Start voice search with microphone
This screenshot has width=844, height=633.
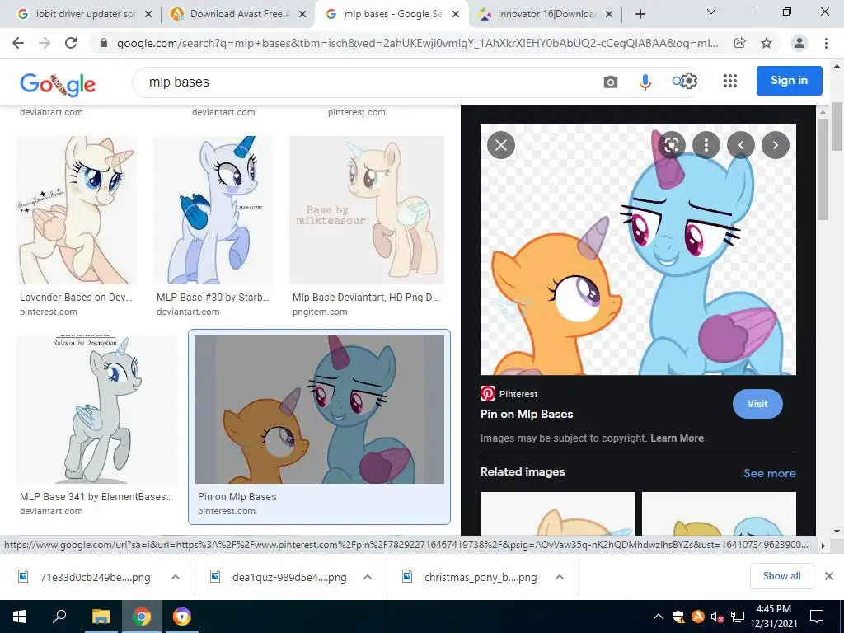[645, 82]
